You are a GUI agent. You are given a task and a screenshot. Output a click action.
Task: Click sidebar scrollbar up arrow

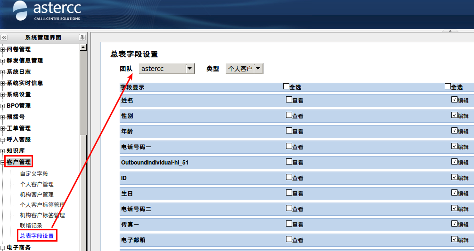(83, 47)
